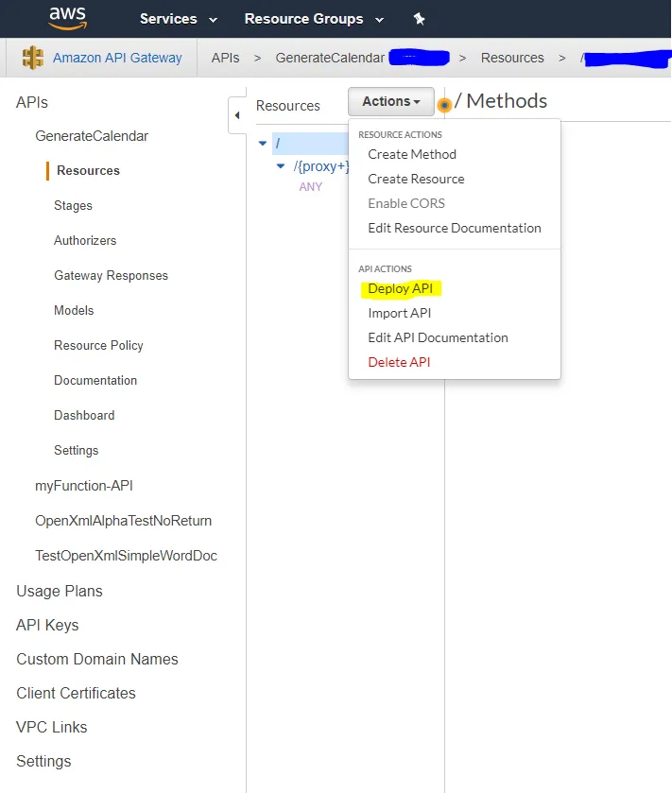The image size is (672, 793).
Task: Open Custom Domain Names
Action: (x=97, y=659)
